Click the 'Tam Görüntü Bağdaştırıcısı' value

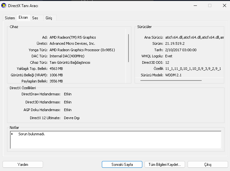70,62
